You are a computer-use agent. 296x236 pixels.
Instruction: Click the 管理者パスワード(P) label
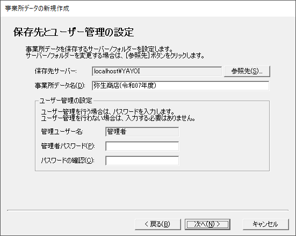click(x=68, y=146)
